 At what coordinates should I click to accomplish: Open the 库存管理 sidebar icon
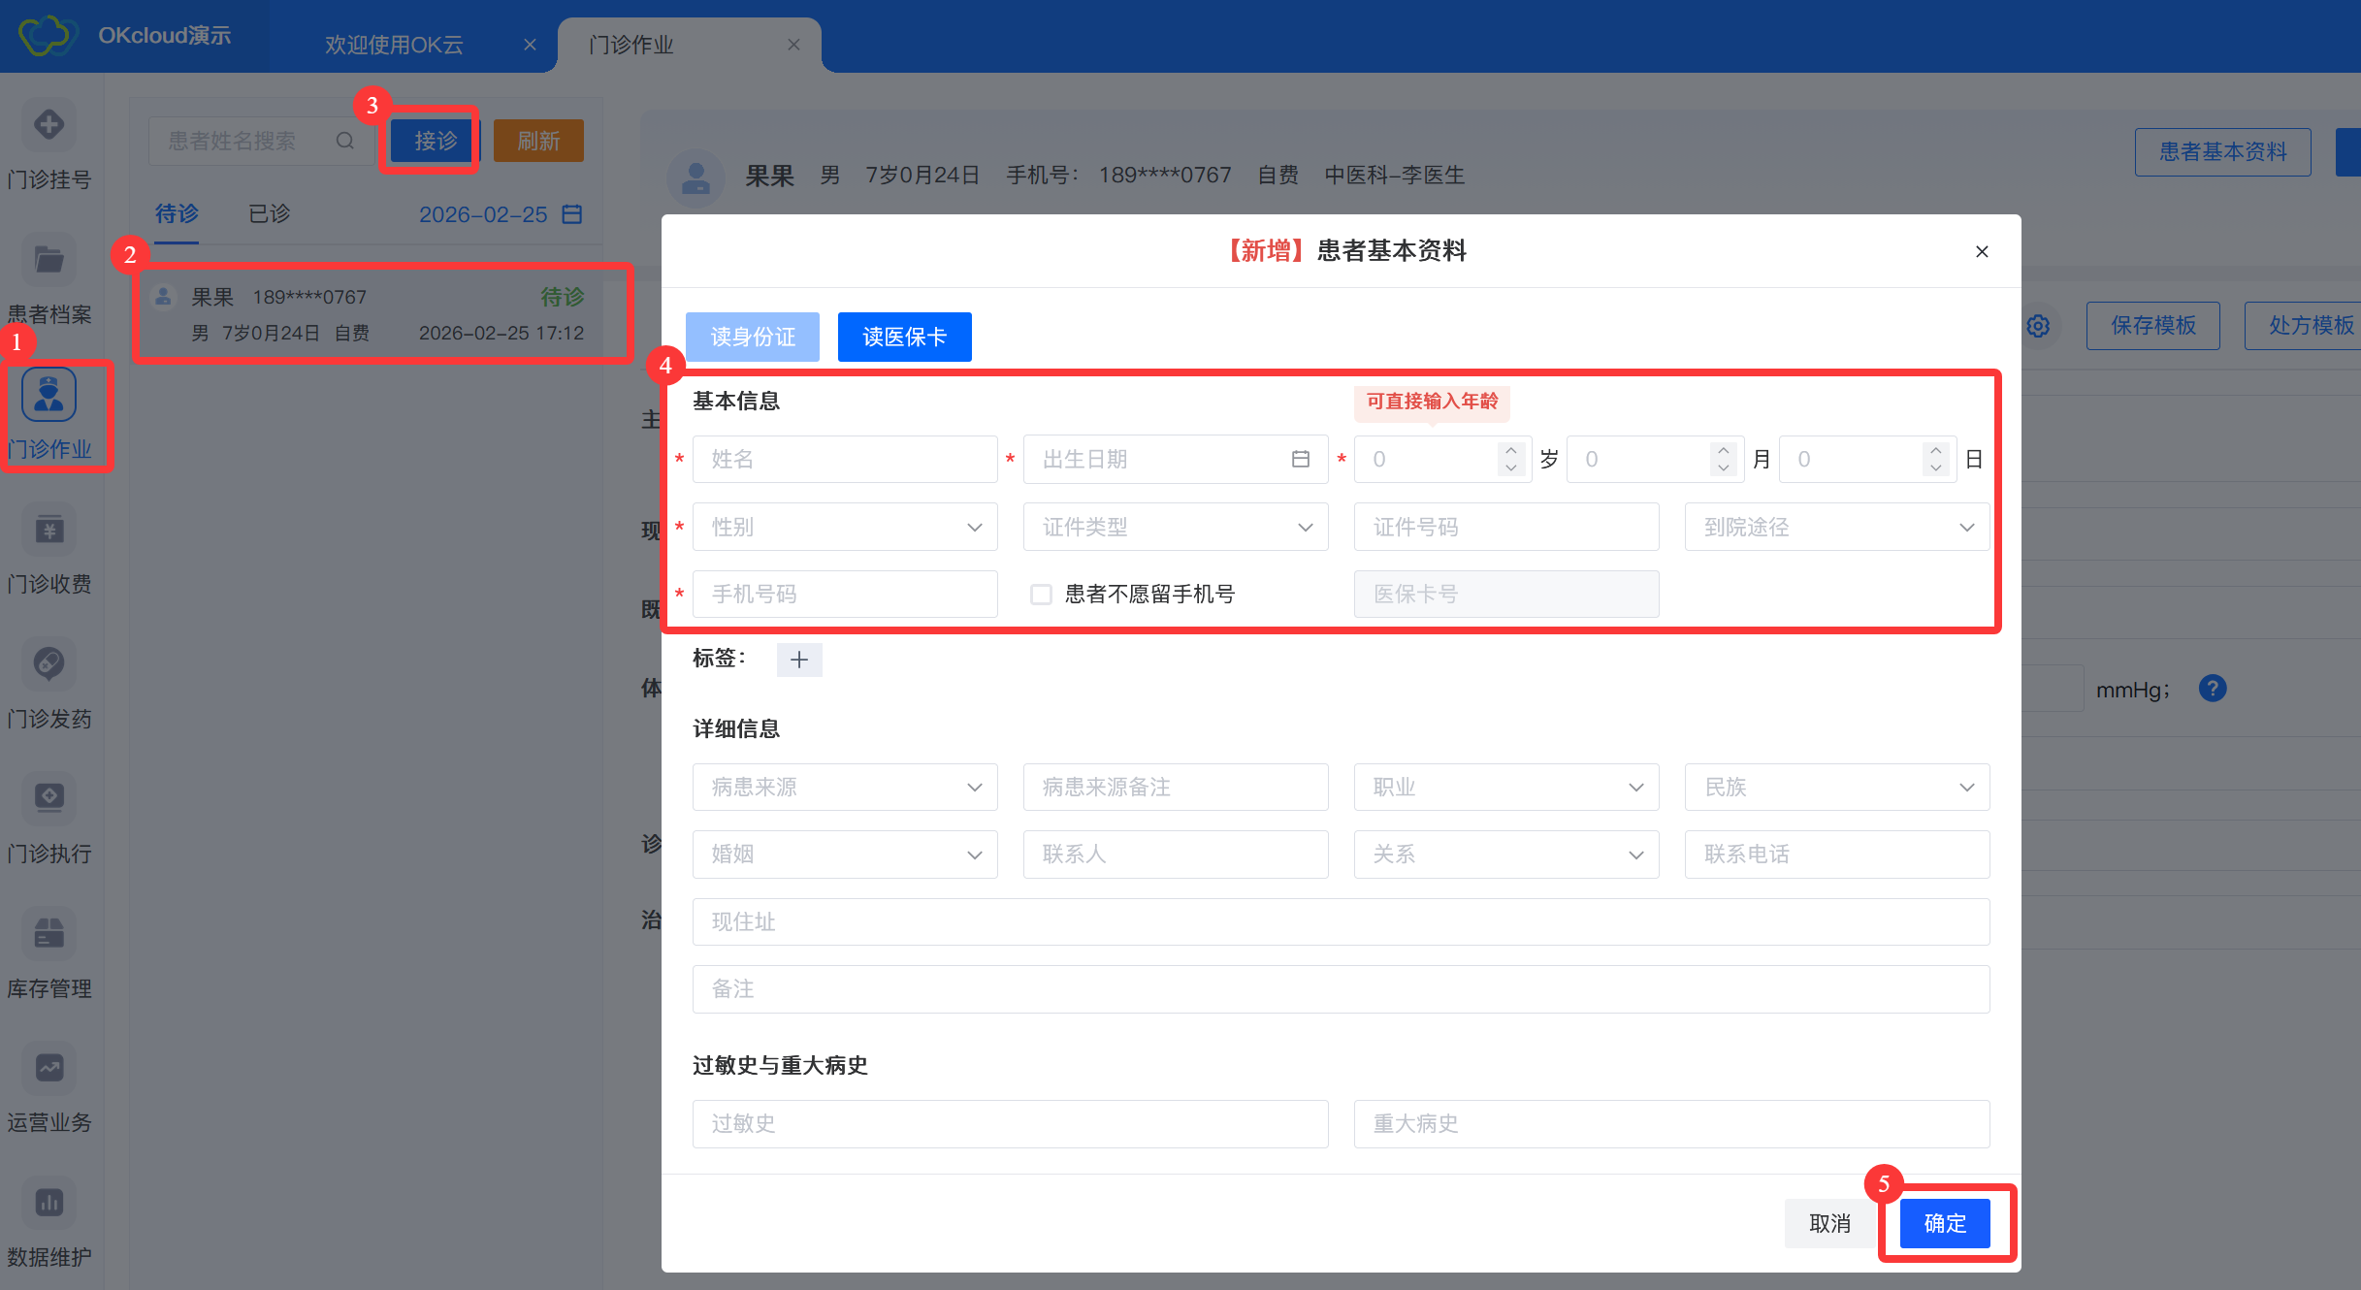[x=49, y=933]
